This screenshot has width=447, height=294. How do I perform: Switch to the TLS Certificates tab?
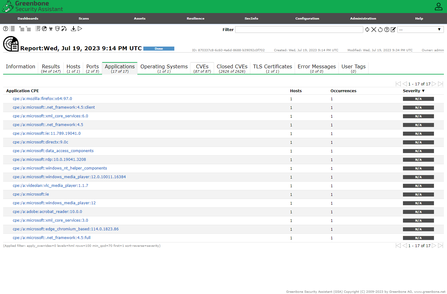click(x=273, y=68)
